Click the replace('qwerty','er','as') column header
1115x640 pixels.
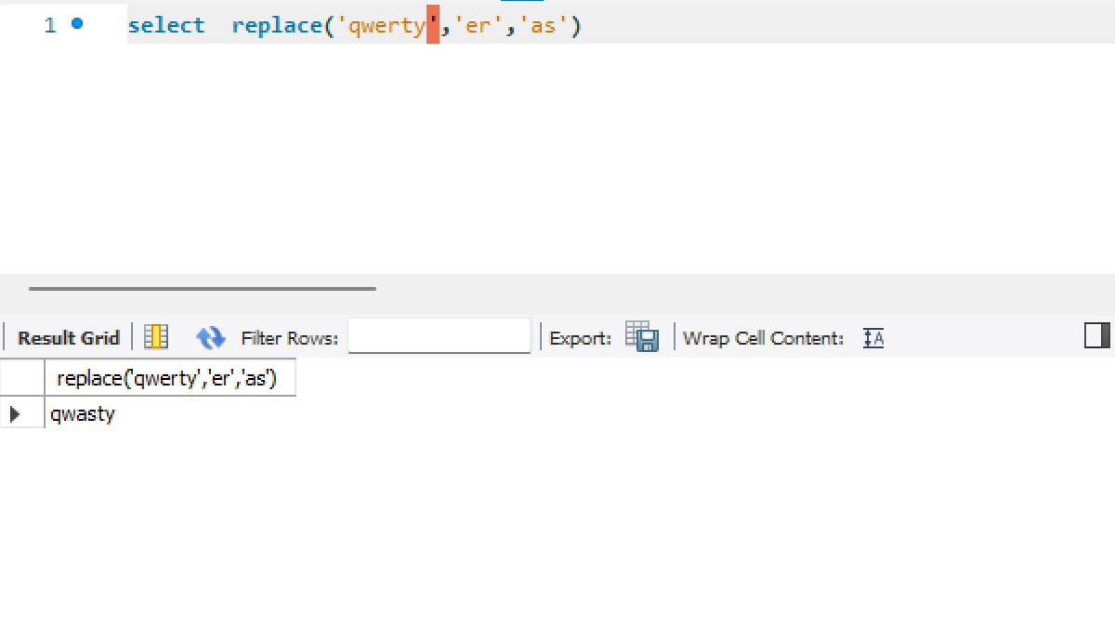click(x=170, y=378)
